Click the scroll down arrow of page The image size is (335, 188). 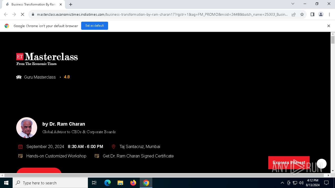click(x=333, y=171)
